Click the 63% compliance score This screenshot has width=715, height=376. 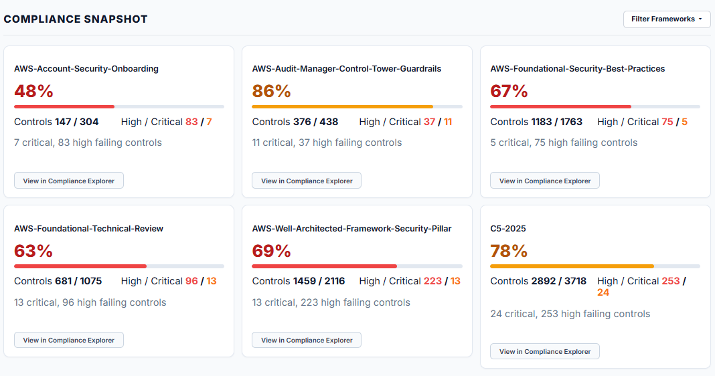[x=33, y=251]
